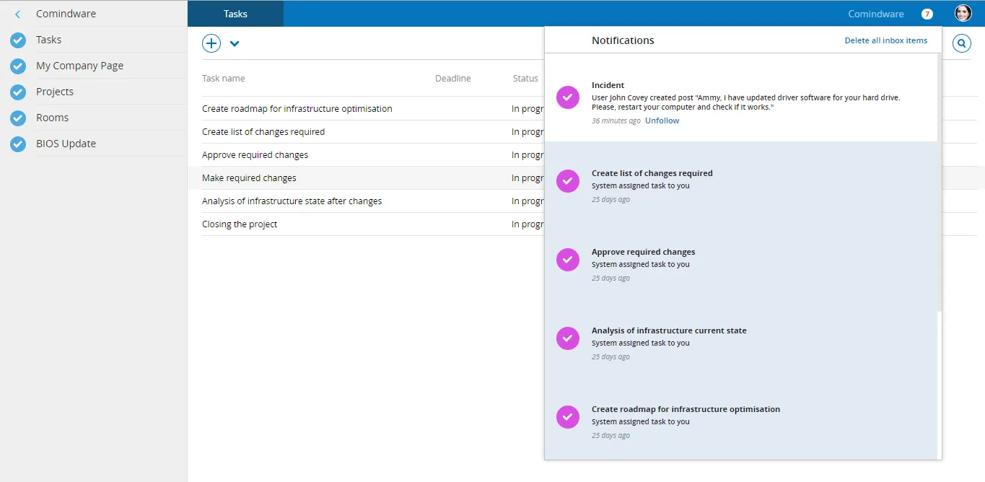The width and height of the screenshot is (985, 482).
Task: Open Rooms in the sidebar
Action: (x=52, y=118)
